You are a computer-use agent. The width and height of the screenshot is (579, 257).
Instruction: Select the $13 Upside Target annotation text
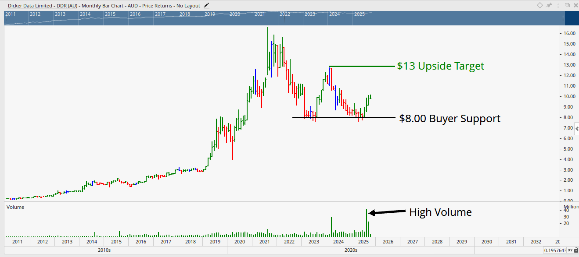(x=440, y=66)
